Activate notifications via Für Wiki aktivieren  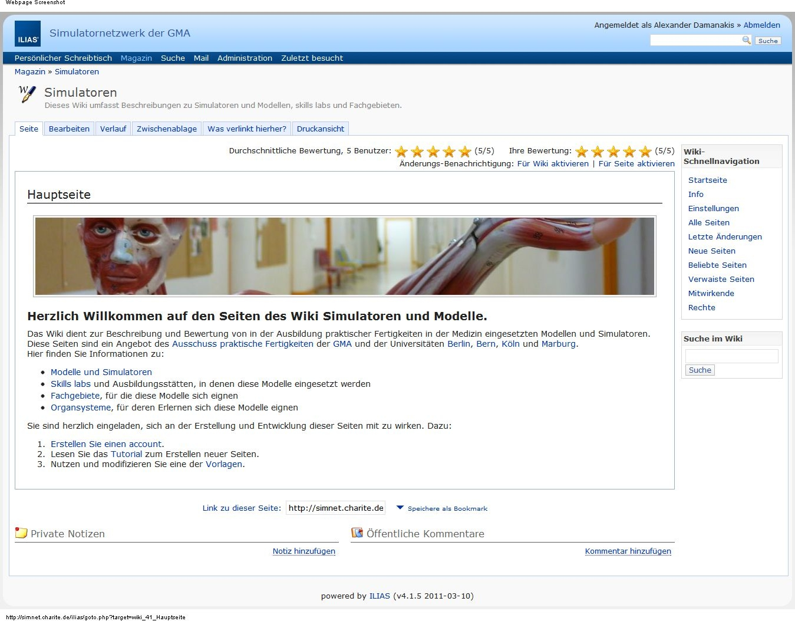coord(553,163)
